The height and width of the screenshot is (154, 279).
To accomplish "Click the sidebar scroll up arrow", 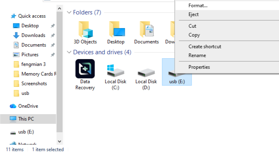I will tap(60, 8).
